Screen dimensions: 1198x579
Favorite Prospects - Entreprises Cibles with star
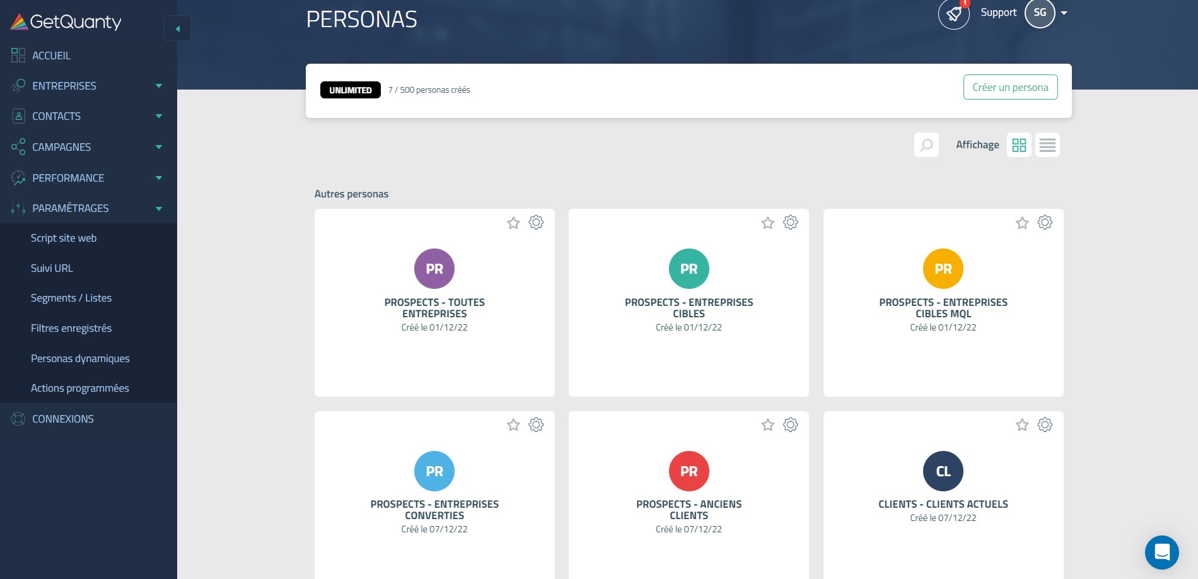(767, 223)
